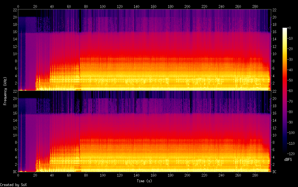Screen dimensions: 298x187
Task: Click the 100 tick on the top time axis
Action: [x=103, y=6]
